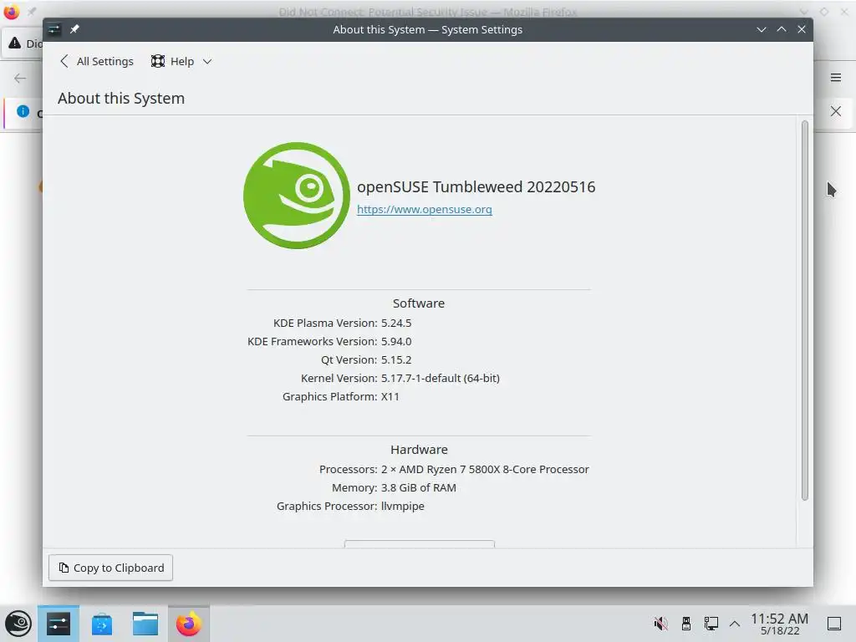Open Dolphin file manager from taskbar

[145, 624]
